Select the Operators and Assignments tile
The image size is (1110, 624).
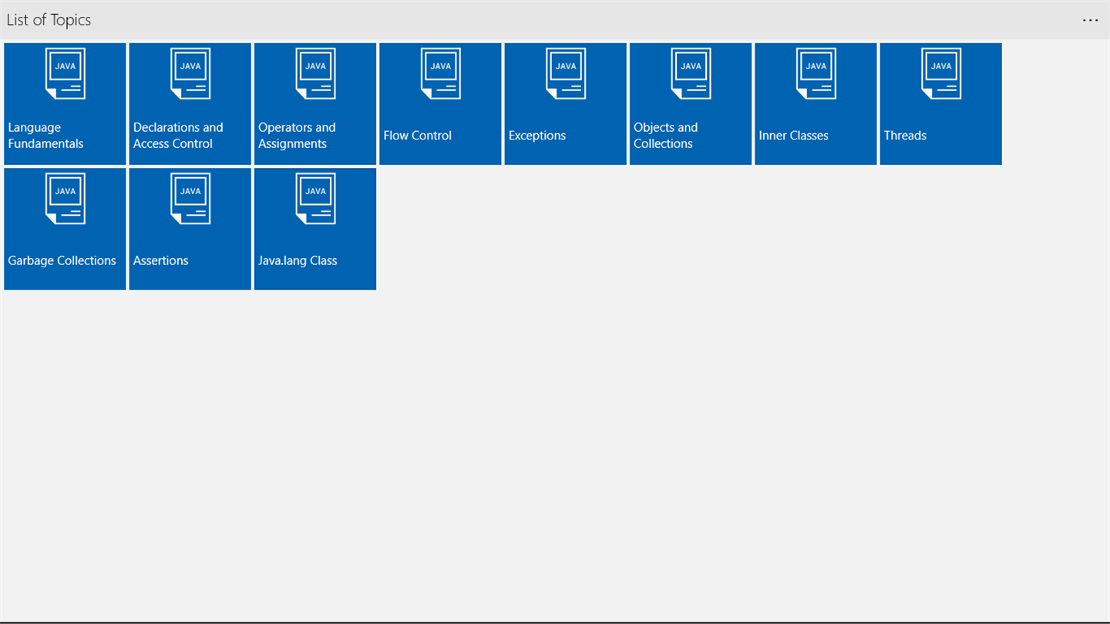(x=315, y=104)
